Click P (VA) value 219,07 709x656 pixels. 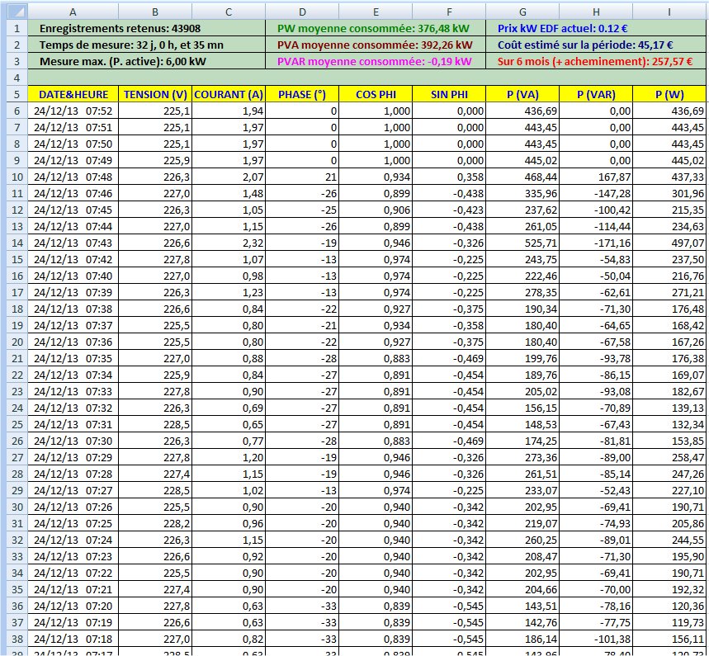[x=522, y=523]
